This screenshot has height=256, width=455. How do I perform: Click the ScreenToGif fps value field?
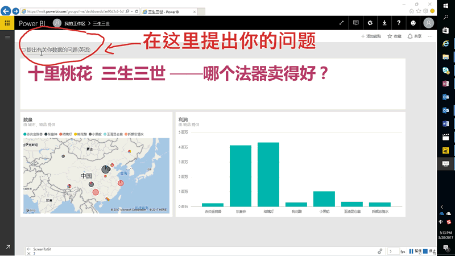(x=393, y=251)
